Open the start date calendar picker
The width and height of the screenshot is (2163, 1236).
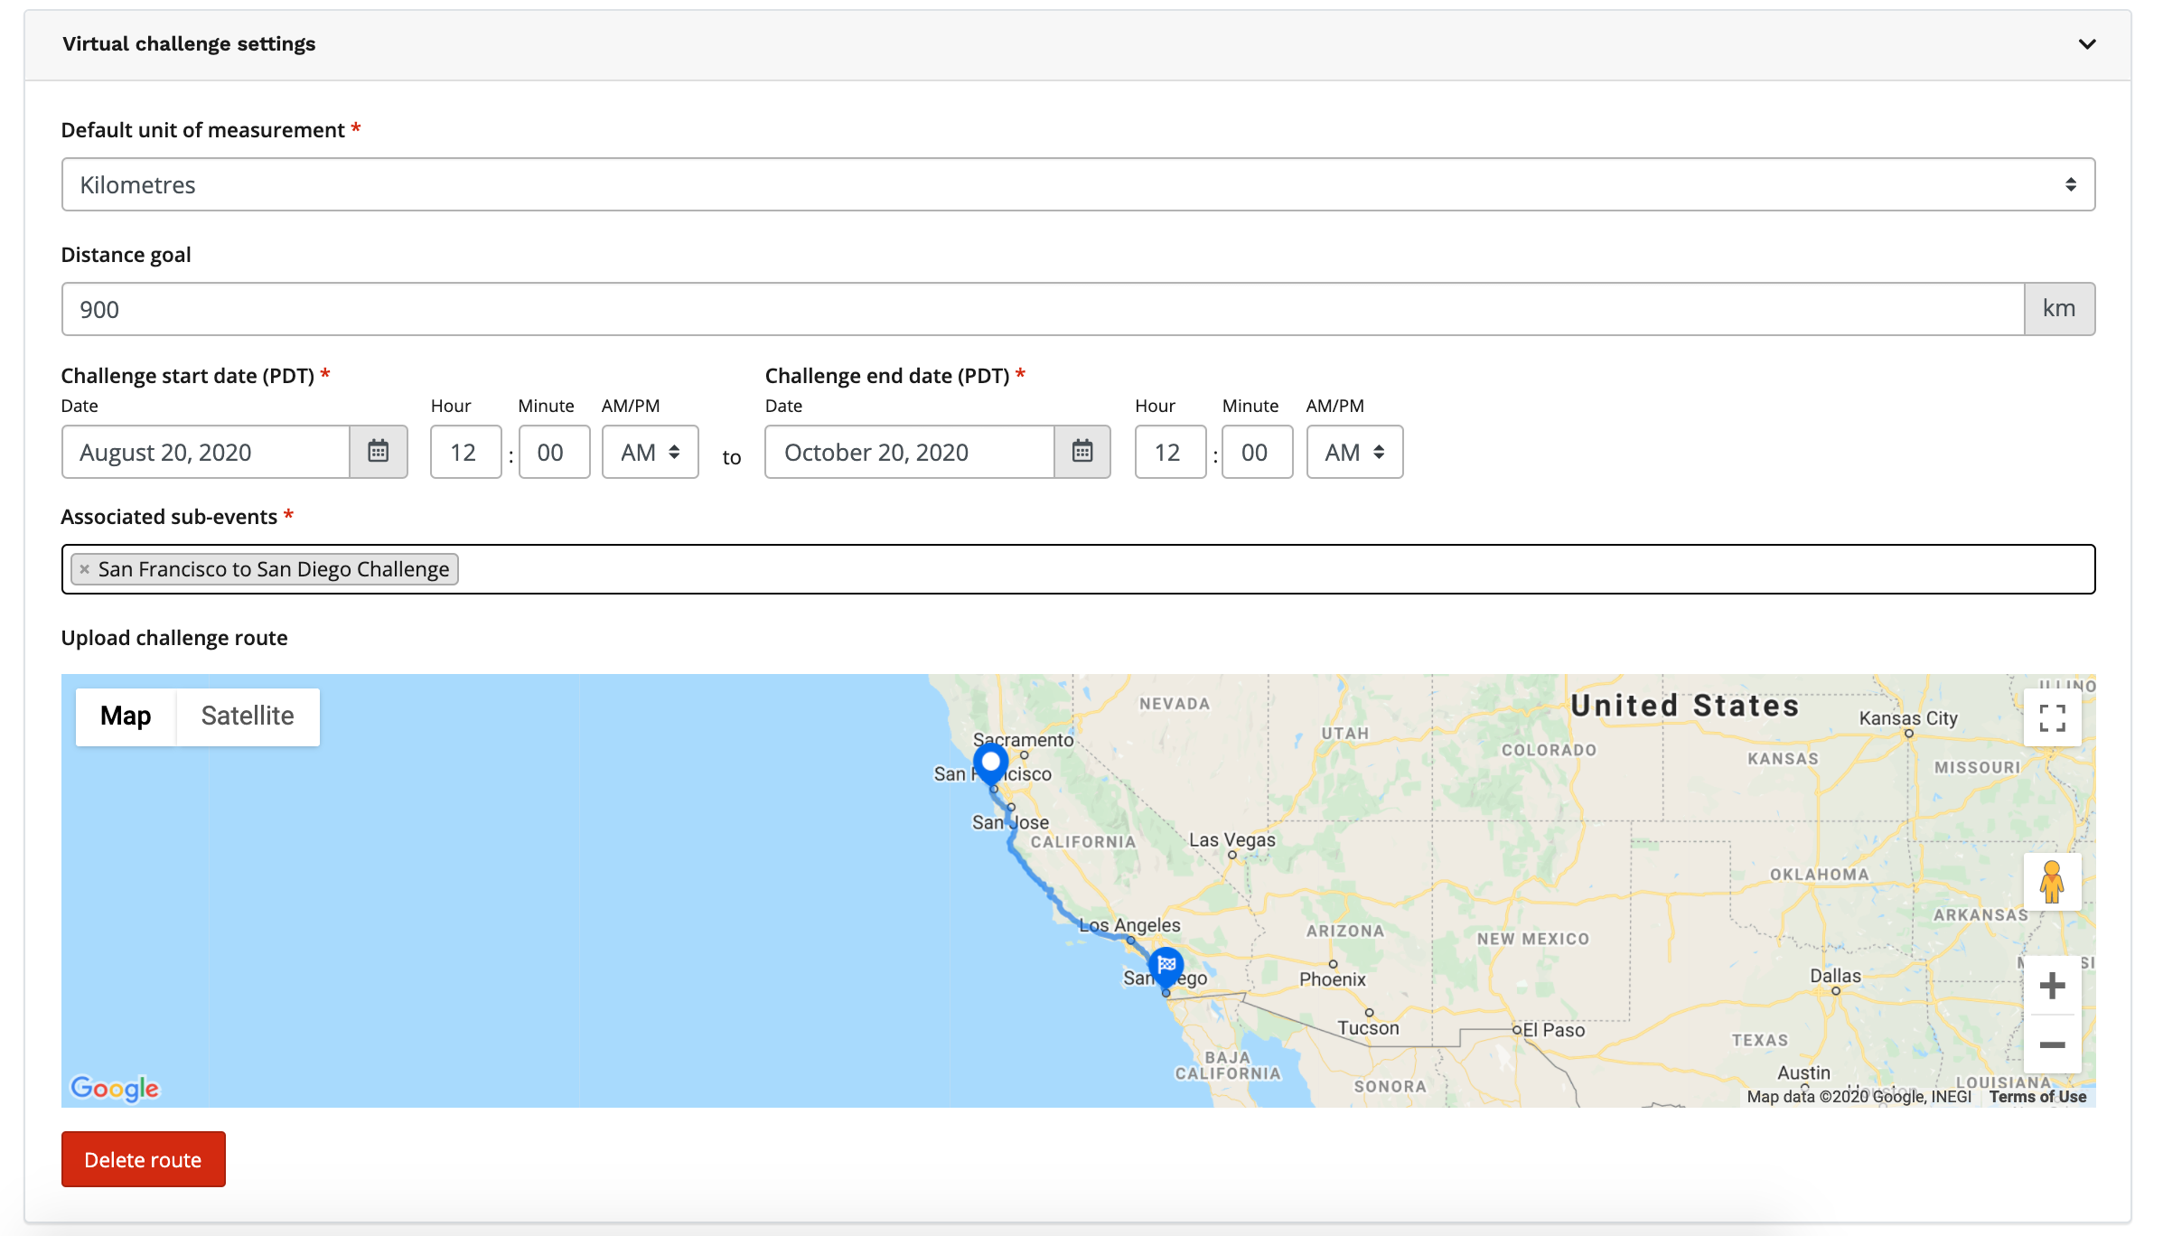click(378, 452)
